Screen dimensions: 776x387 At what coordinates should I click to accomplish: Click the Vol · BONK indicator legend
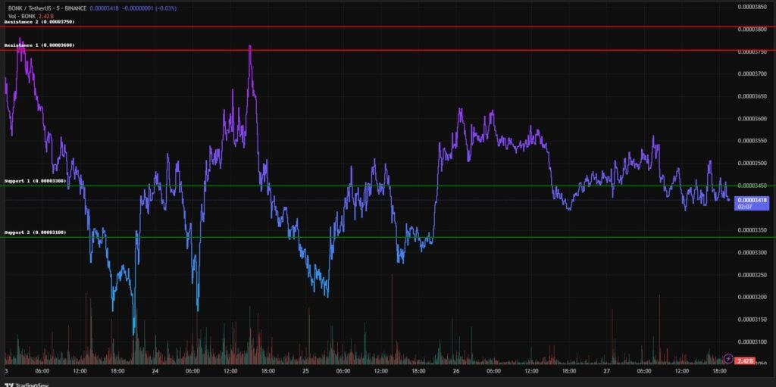(20, 17)
